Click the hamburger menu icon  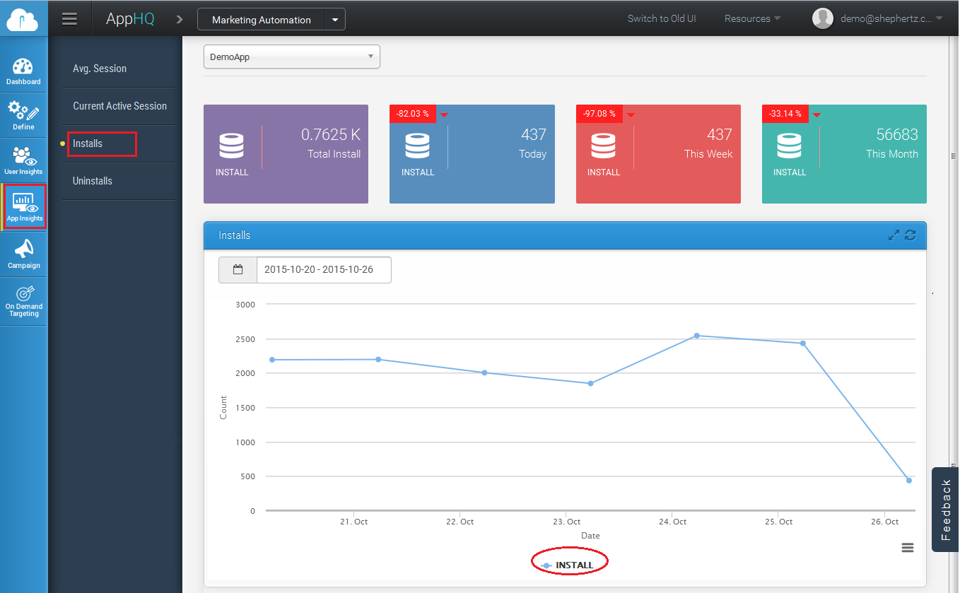pyautogui.click(x=69, y=19)
